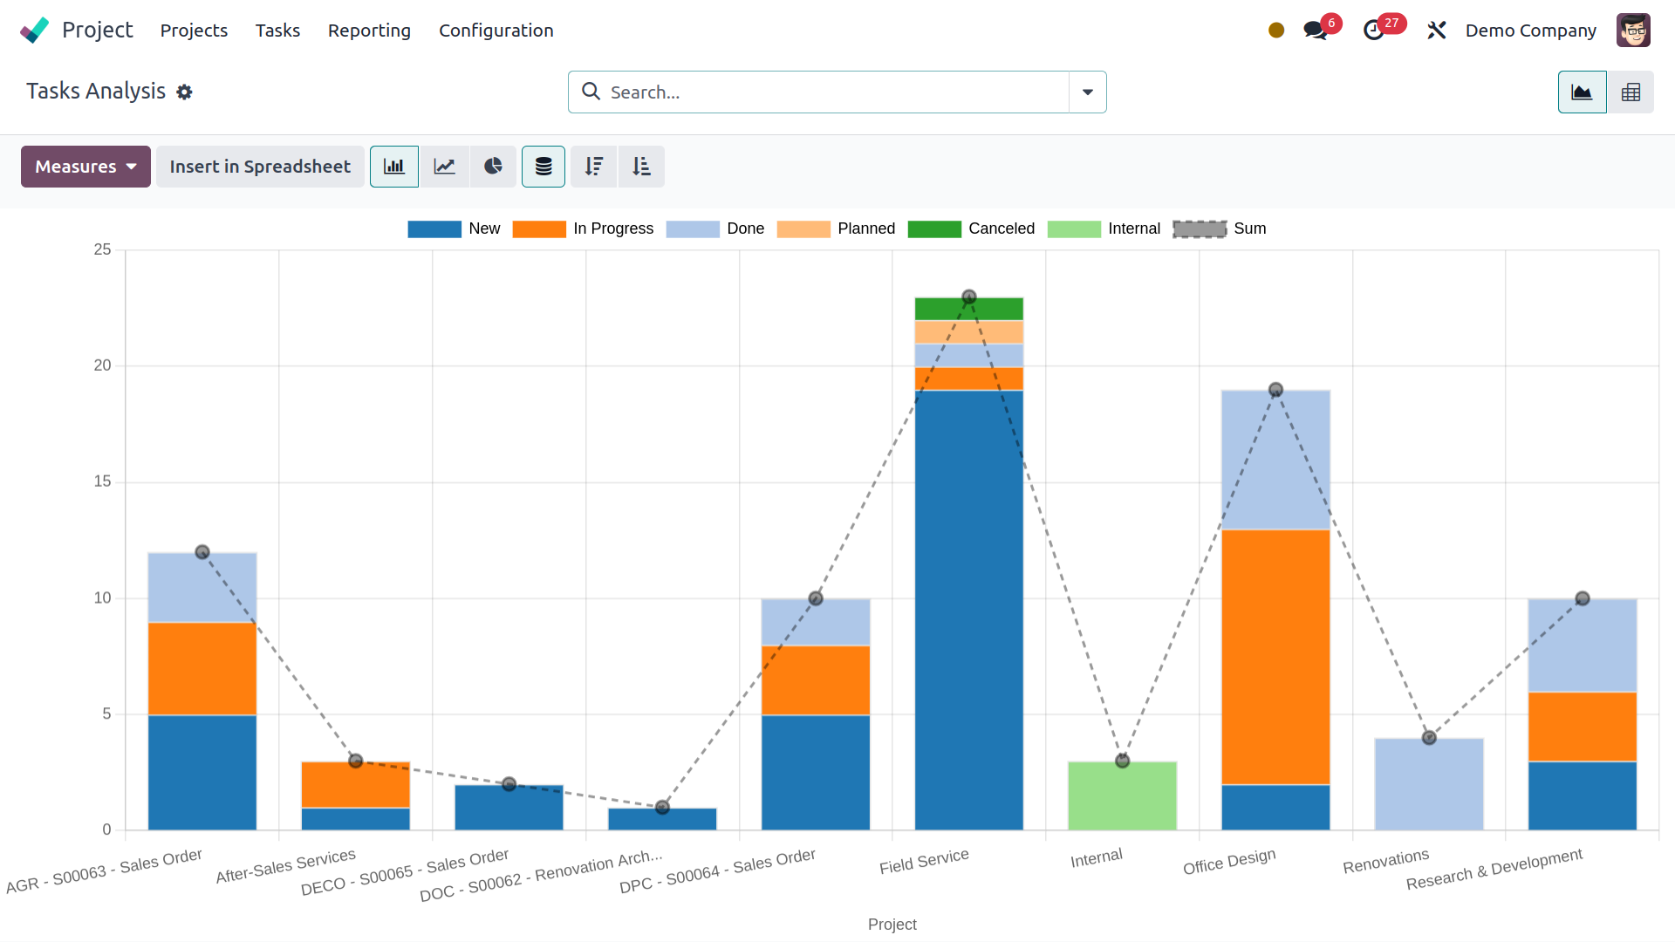Open the Configuration menu
Viewport: 1675px width, 942px height.
click(x=496, y=31)
